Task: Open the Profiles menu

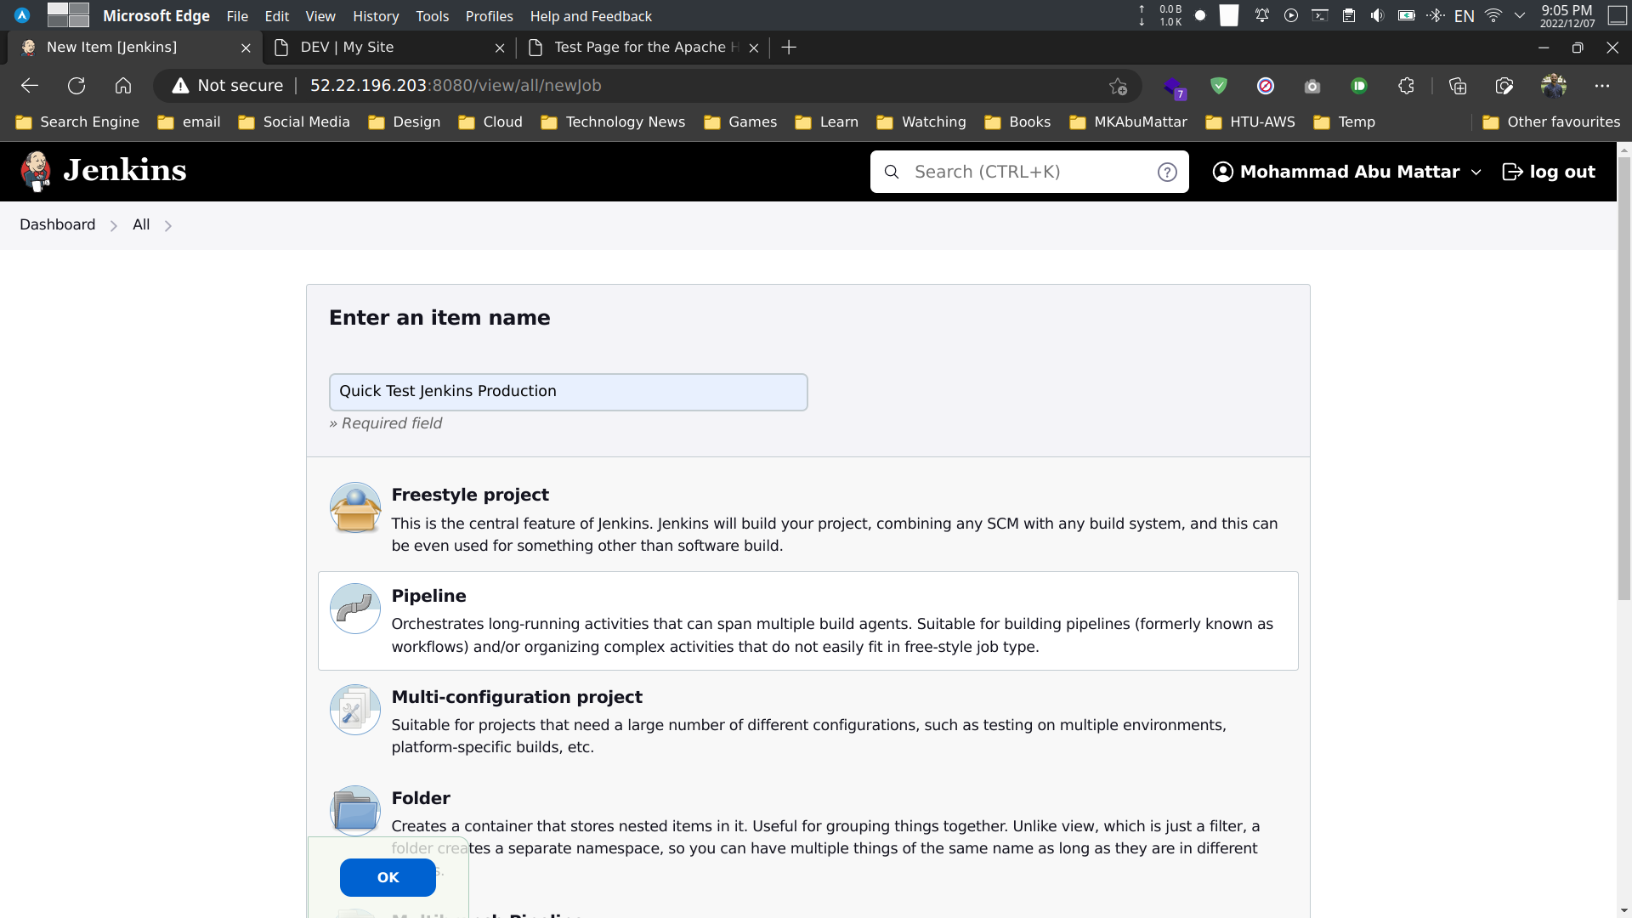Action: coord(489,16)
